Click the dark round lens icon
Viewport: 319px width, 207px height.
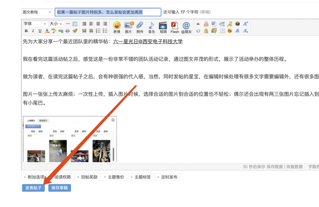(x=237, y=24)
